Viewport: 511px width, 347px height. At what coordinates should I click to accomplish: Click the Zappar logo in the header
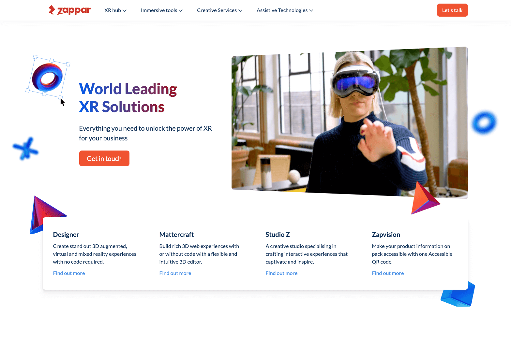click(70, 10)
